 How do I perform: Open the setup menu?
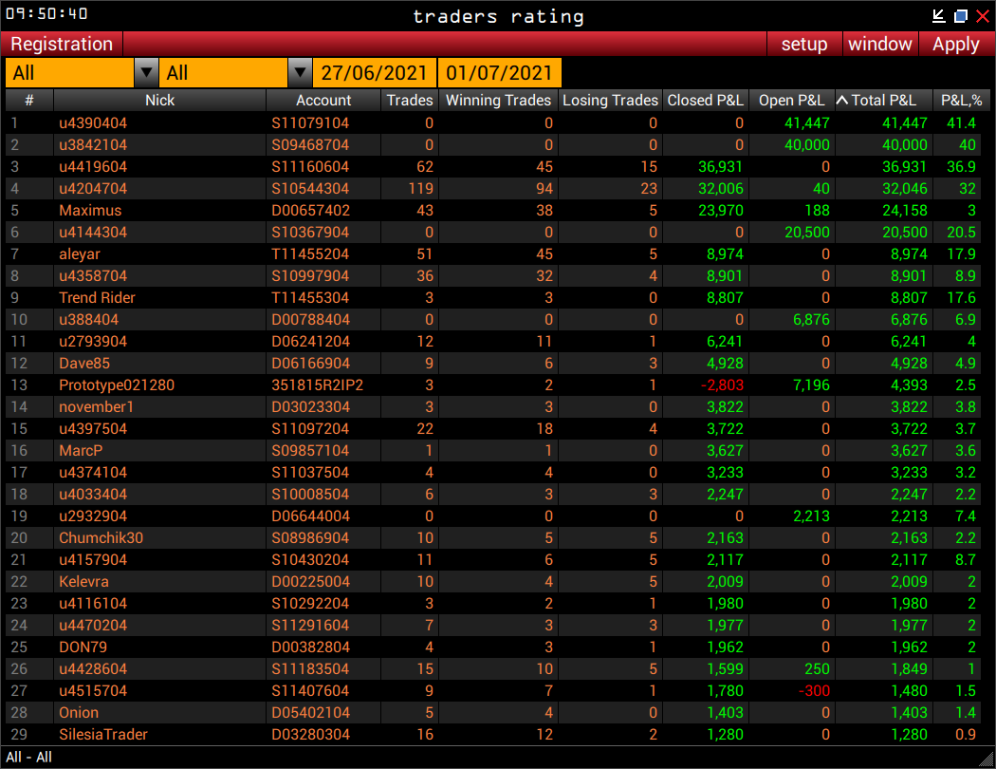(803, 44)
